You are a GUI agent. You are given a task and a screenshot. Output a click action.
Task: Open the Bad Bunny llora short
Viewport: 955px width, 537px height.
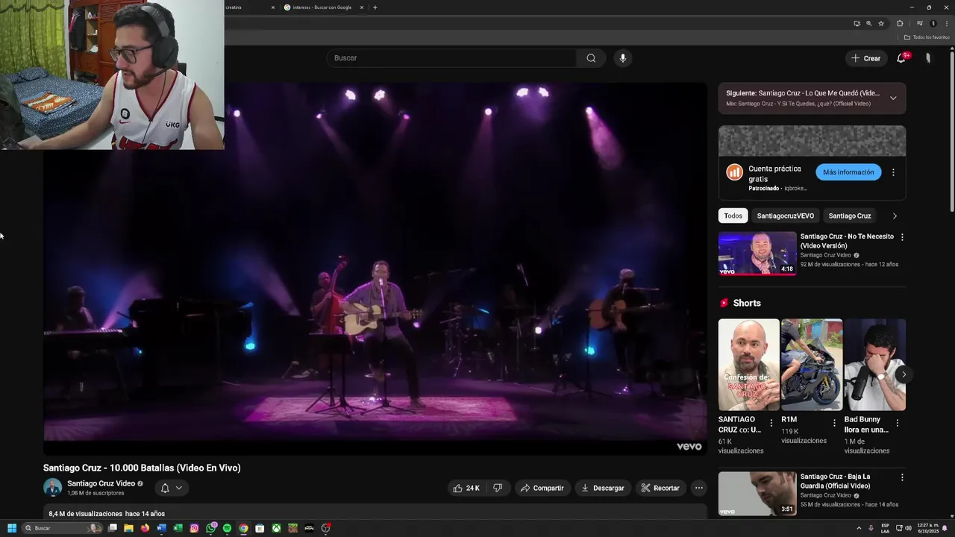(x=874, y=365)
